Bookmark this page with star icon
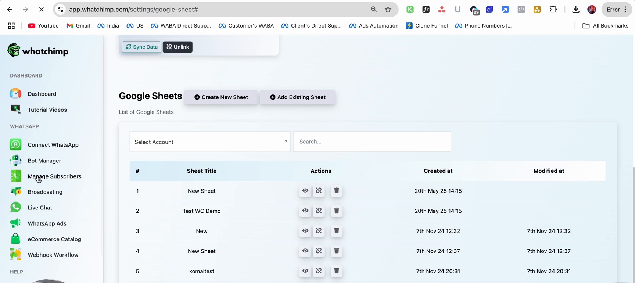635x283 pixels. (x=388, y=10)
